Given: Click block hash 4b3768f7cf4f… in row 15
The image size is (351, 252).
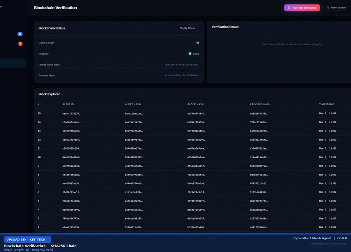Looking at the screenshot, I should (196, 113).
